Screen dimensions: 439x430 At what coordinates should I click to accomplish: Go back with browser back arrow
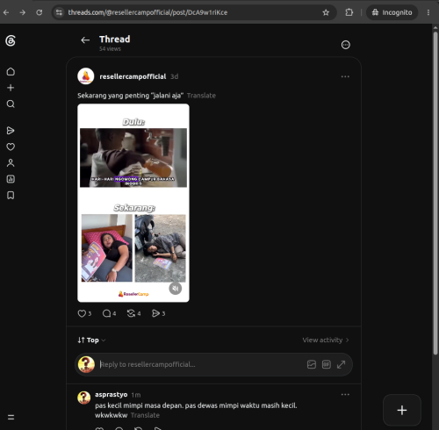[6, 12]
